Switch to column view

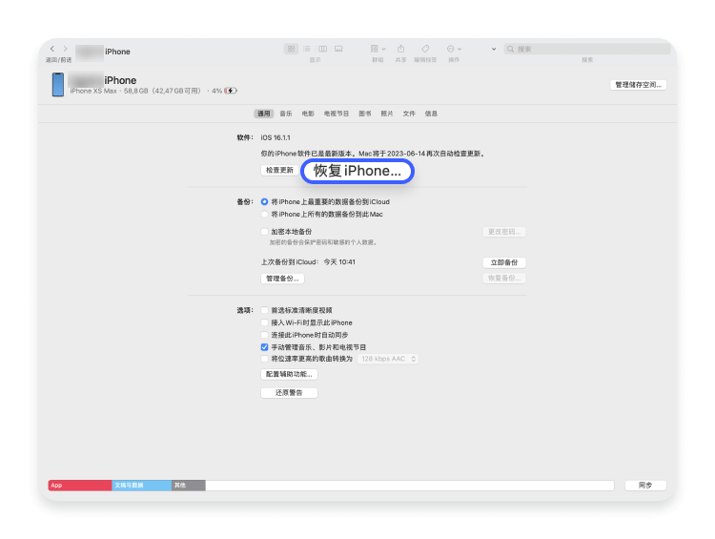[x=322, y=49]
